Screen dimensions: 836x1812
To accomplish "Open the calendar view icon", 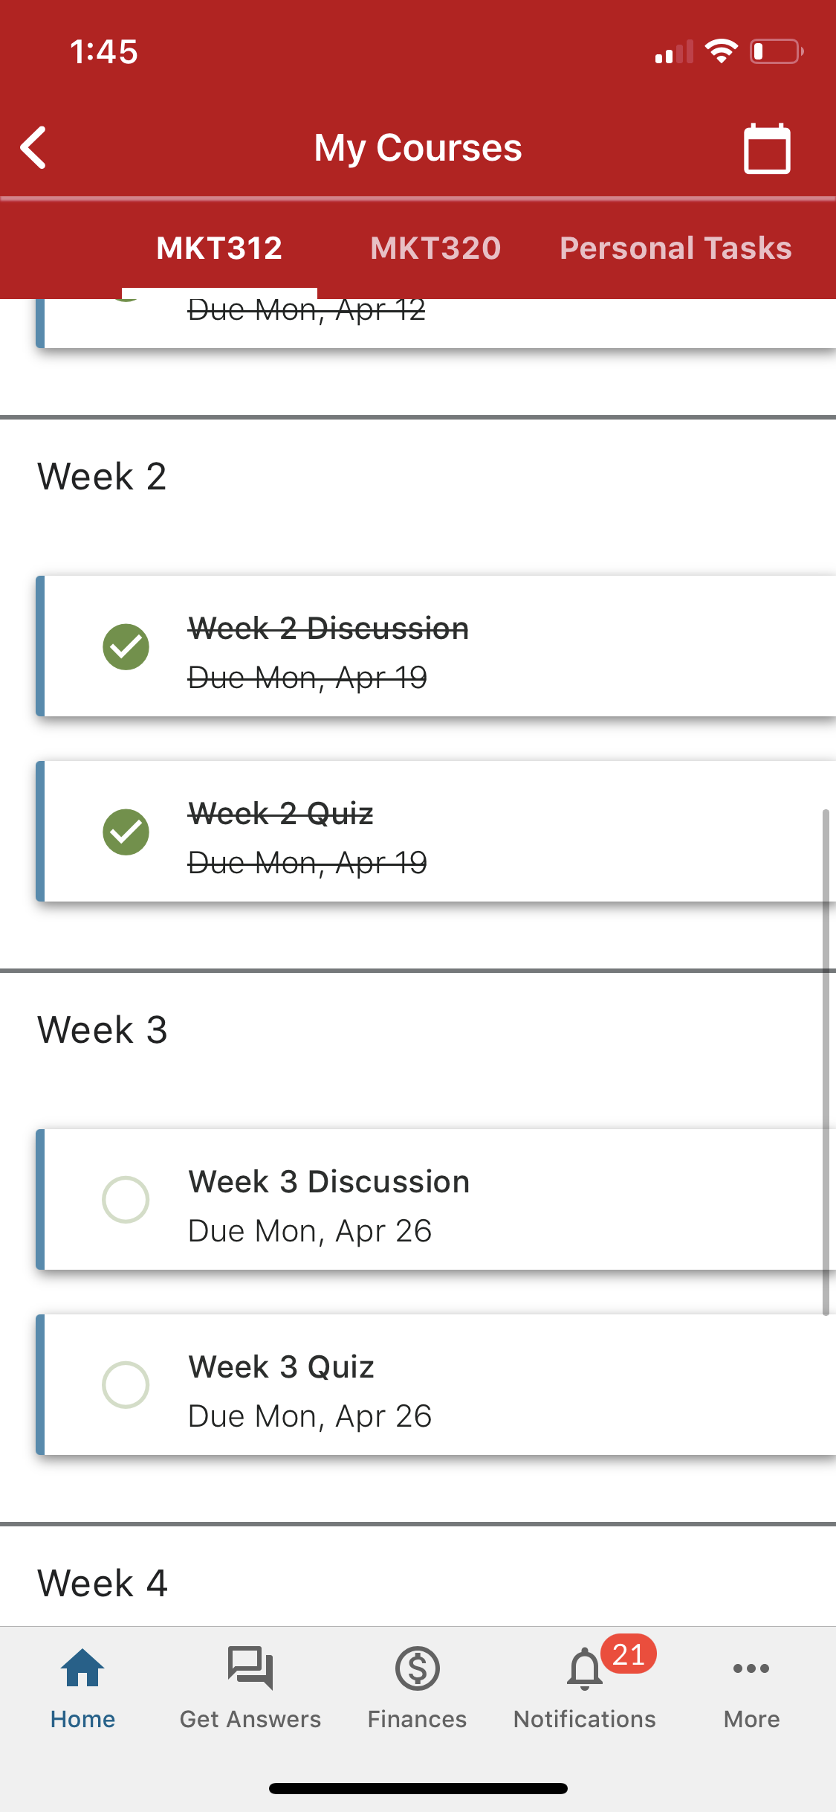I will (766, 148).
